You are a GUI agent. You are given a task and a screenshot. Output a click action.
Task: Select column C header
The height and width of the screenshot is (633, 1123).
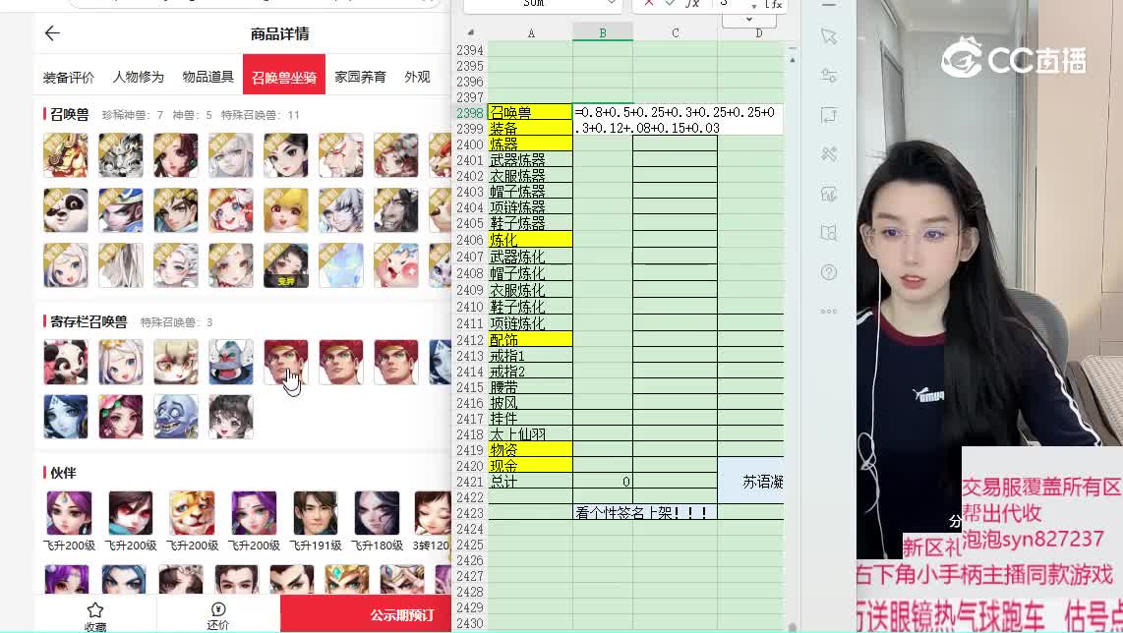click(676, 33)
